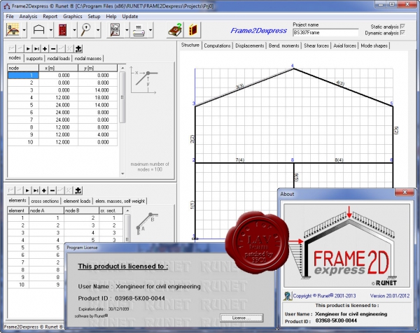Switch to the element loads tab
420x333 pixels.
pyautogui.click(x=77, y=201)
